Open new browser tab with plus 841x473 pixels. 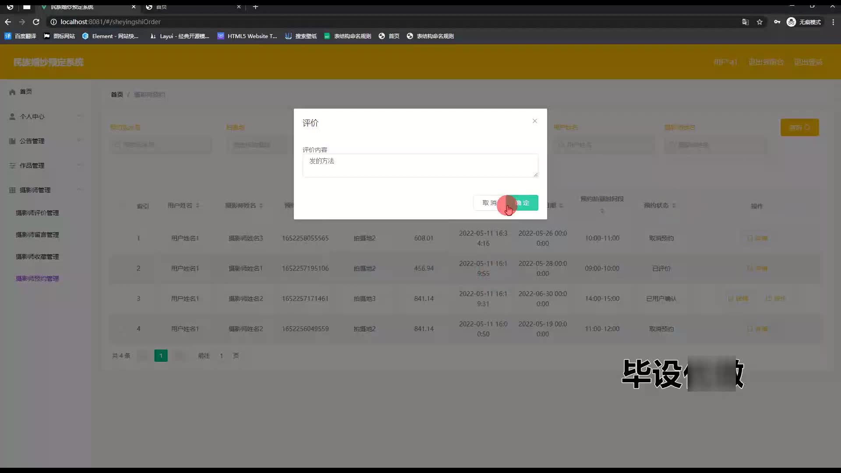click(255, 7)
